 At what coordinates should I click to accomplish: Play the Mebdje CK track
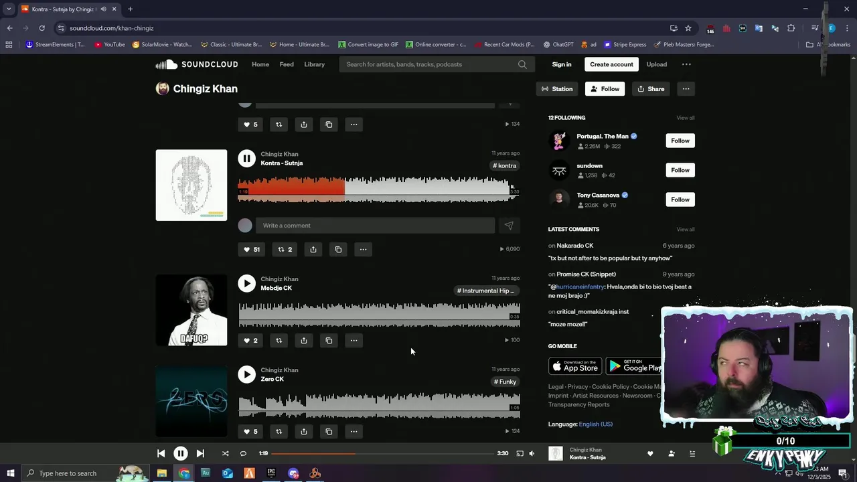246,283
